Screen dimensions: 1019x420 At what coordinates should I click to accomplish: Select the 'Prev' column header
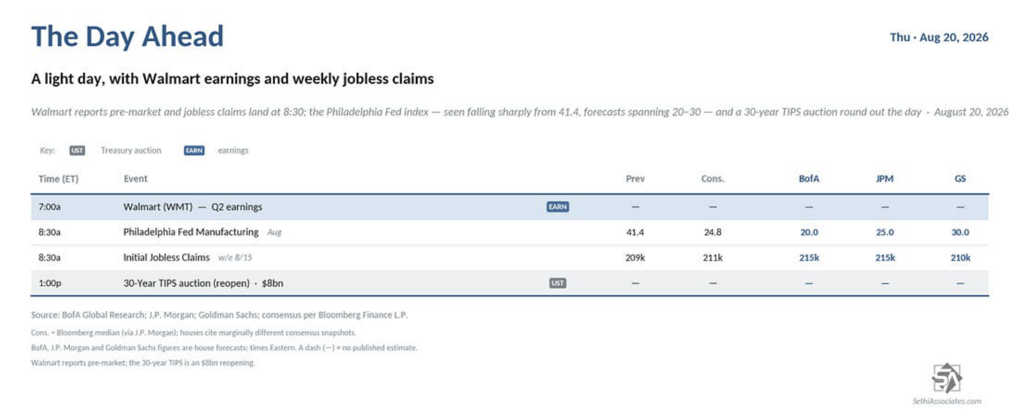point(635,179)
